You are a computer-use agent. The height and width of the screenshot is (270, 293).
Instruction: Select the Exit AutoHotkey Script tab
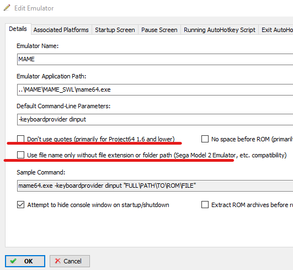pos(276,30)
